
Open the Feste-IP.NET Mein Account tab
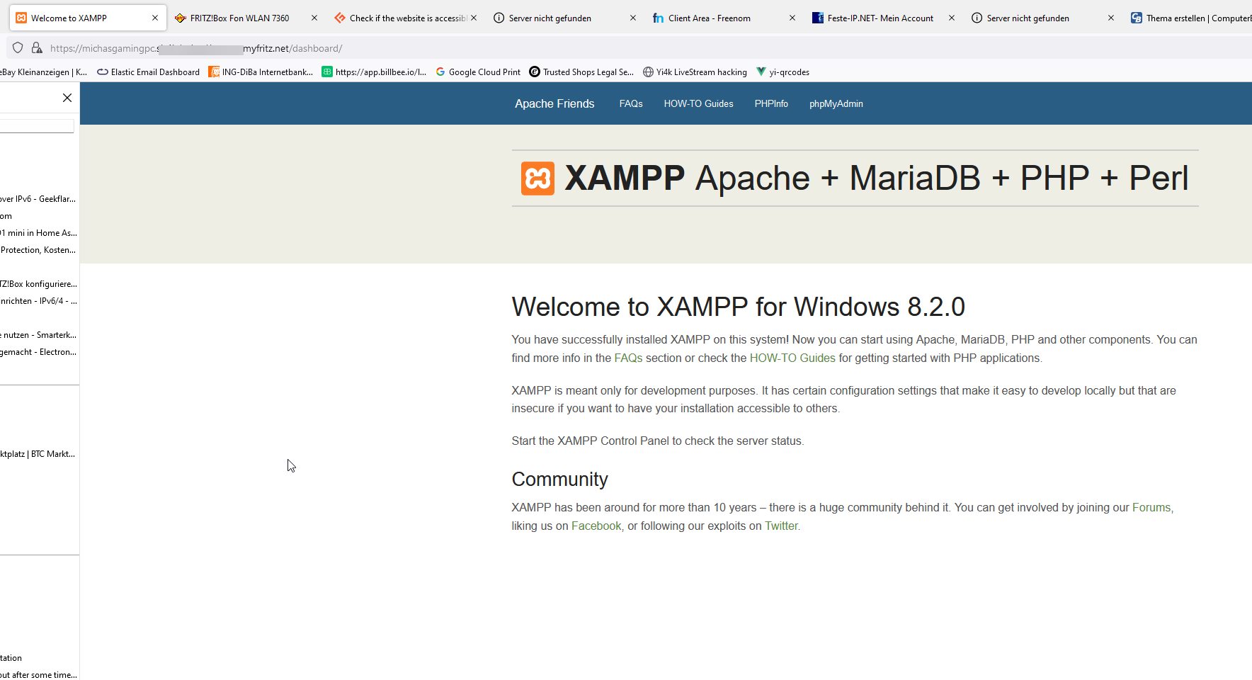click(880, 18)
